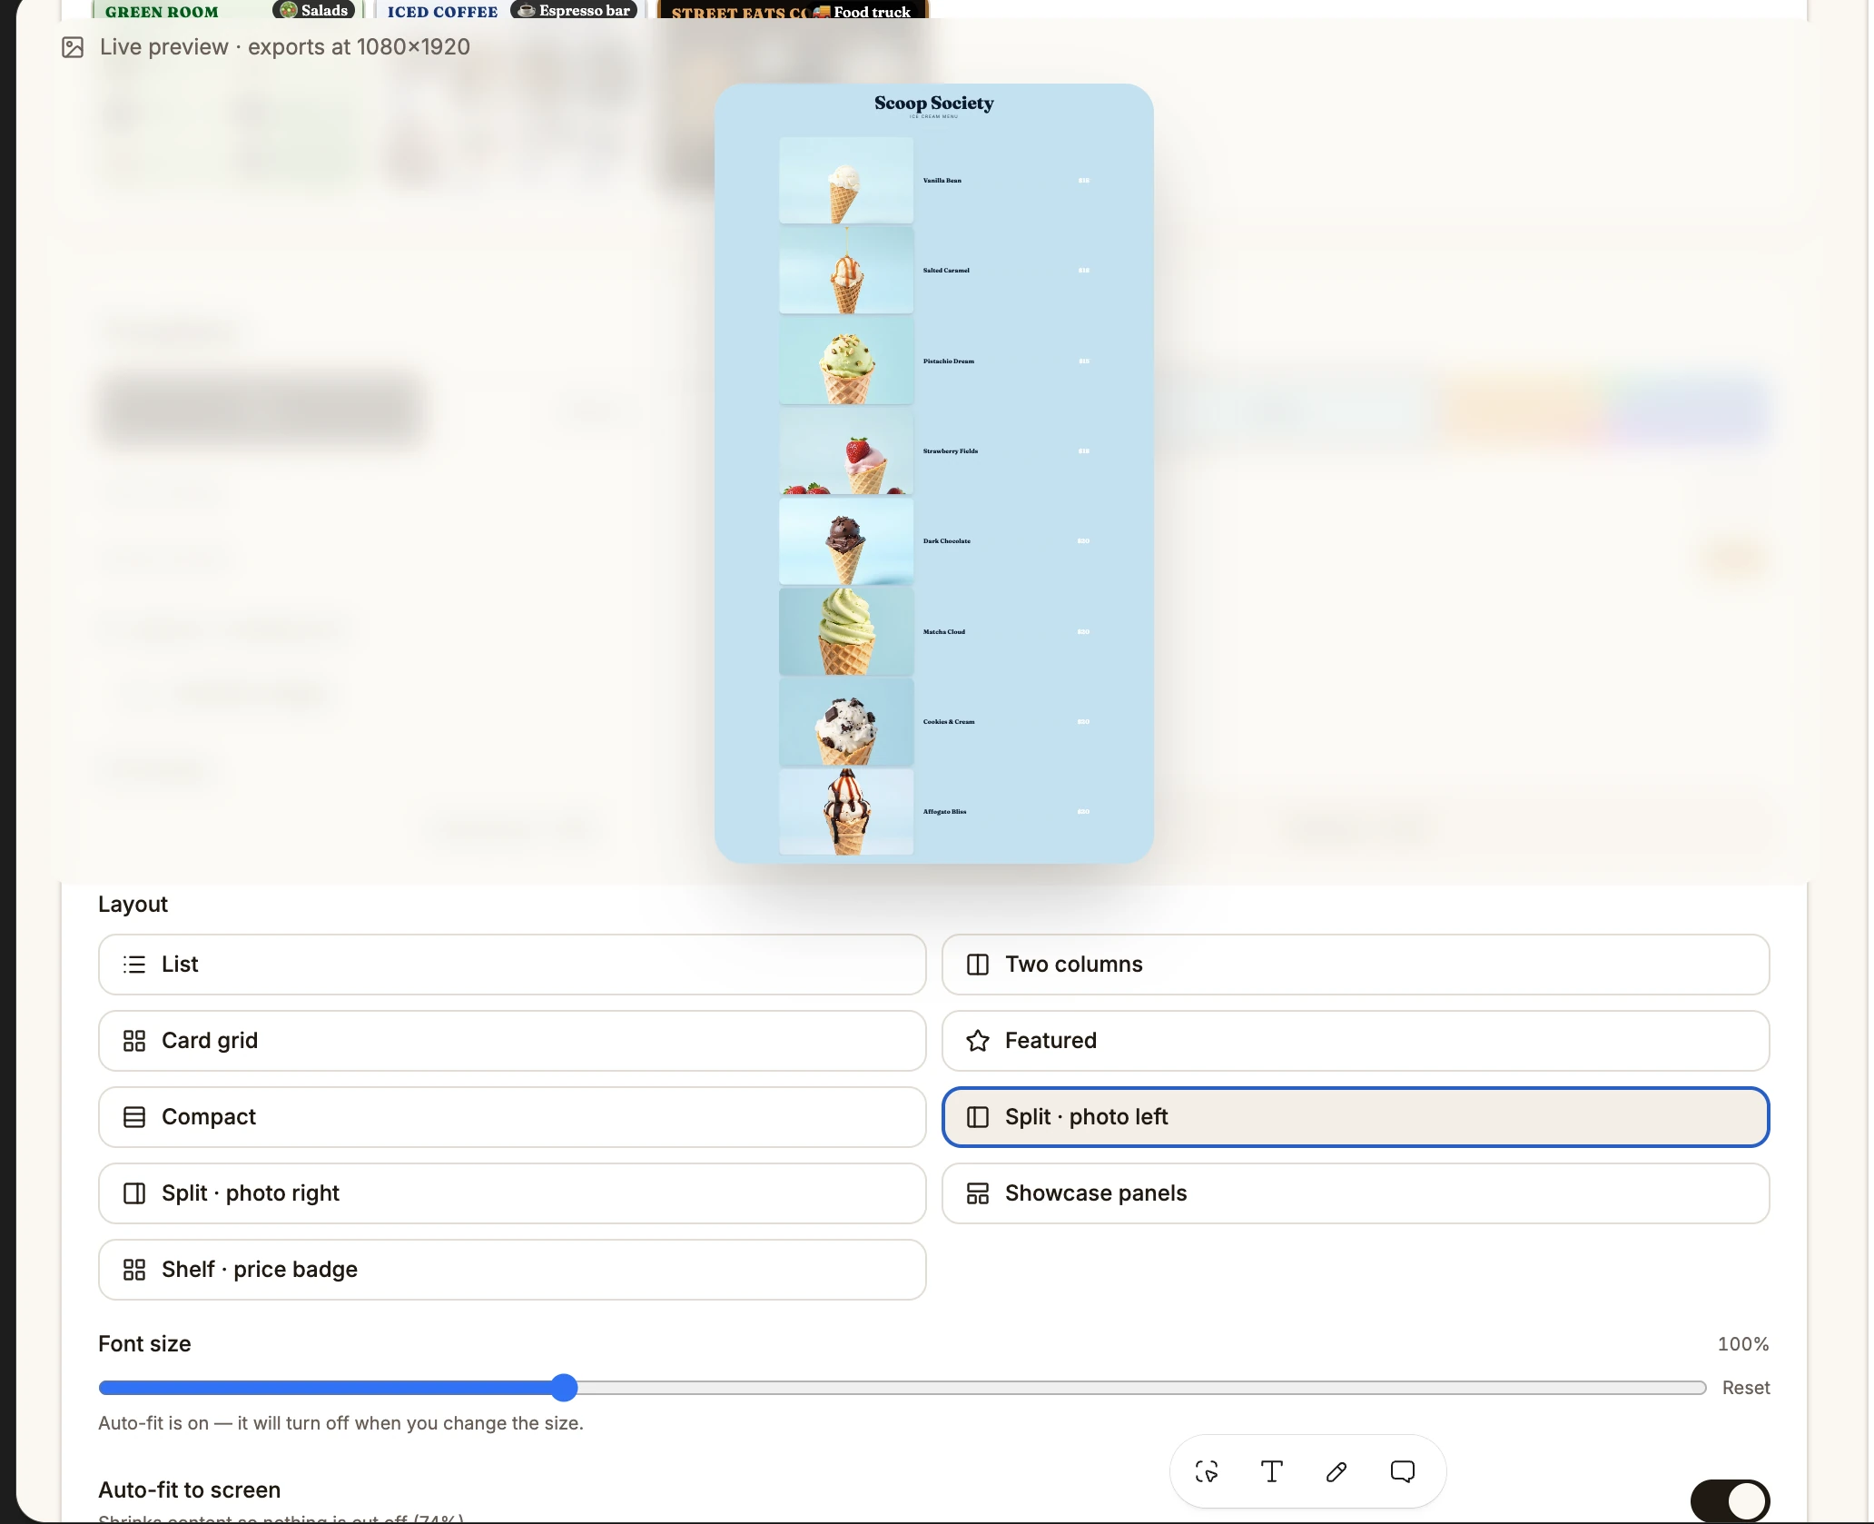Select the List layout option

click(x=512, y=965)
